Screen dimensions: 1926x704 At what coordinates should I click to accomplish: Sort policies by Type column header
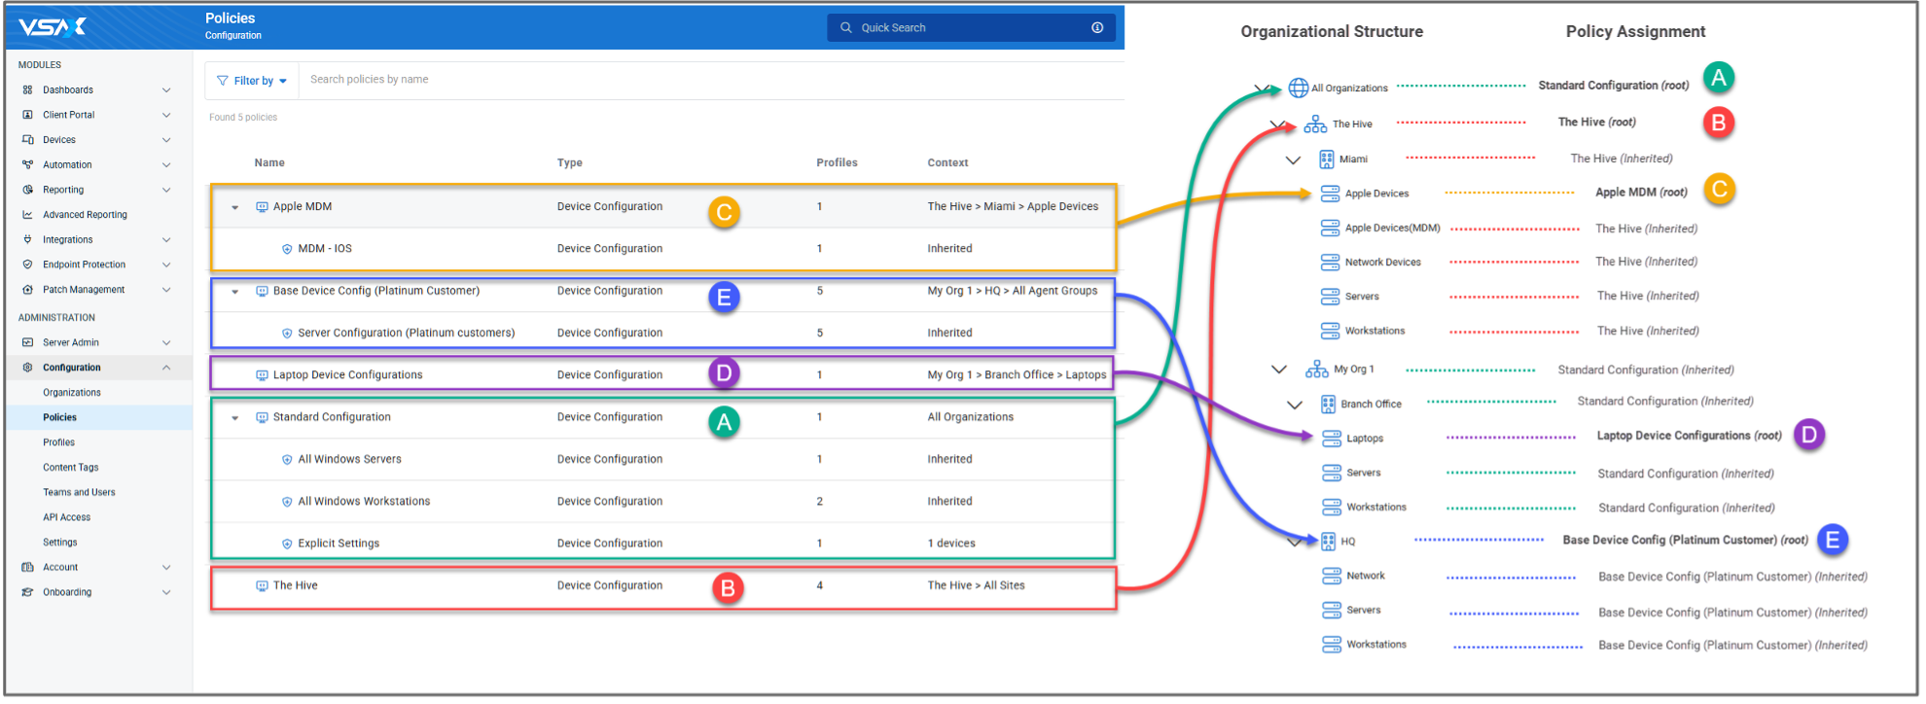[570, 162]
